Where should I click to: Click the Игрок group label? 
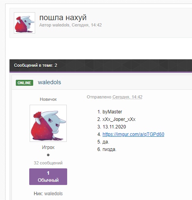pyautogui.click(x=48, y=147)
